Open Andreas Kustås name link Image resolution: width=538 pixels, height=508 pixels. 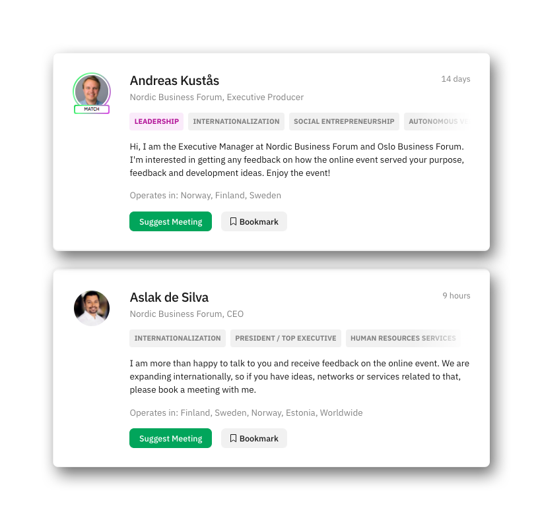pos(174,80)
